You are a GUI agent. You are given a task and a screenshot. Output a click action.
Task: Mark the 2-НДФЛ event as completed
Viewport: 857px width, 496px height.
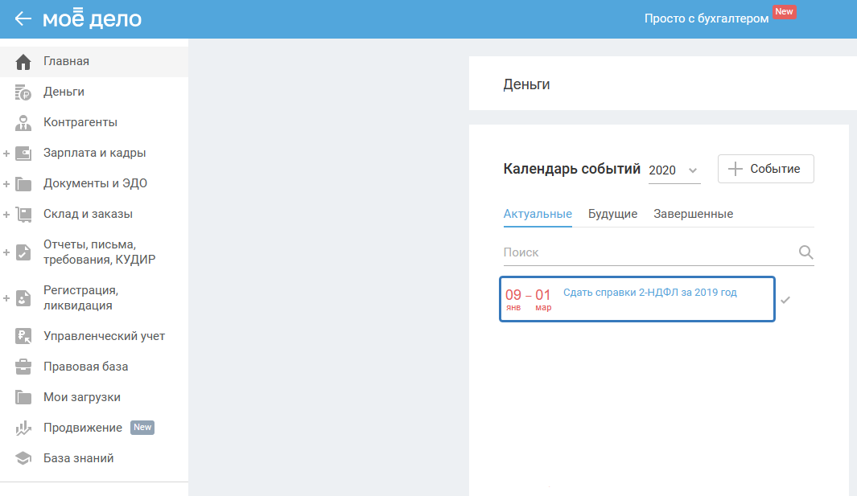[x=785, y=300]
